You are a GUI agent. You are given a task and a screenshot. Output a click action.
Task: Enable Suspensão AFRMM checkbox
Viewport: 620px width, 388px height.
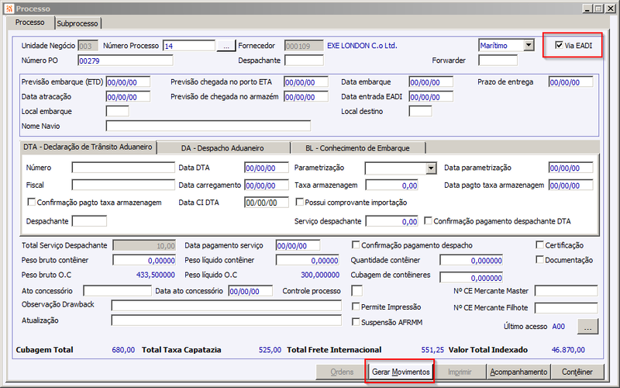click(x=356, y=322)
